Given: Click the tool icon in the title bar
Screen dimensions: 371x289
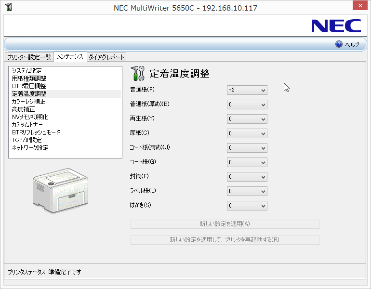Looking at the screenshot, I should click(9, 7).
